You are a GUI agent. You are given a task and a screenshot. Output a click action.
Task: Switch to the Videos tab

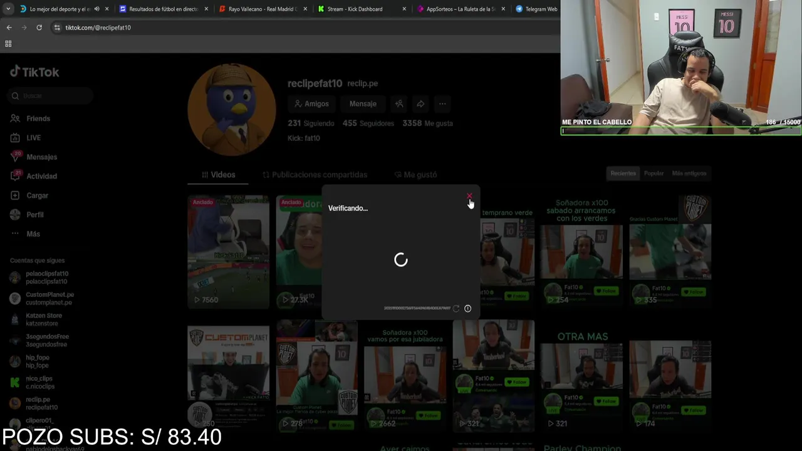click(x=218, y=175)
